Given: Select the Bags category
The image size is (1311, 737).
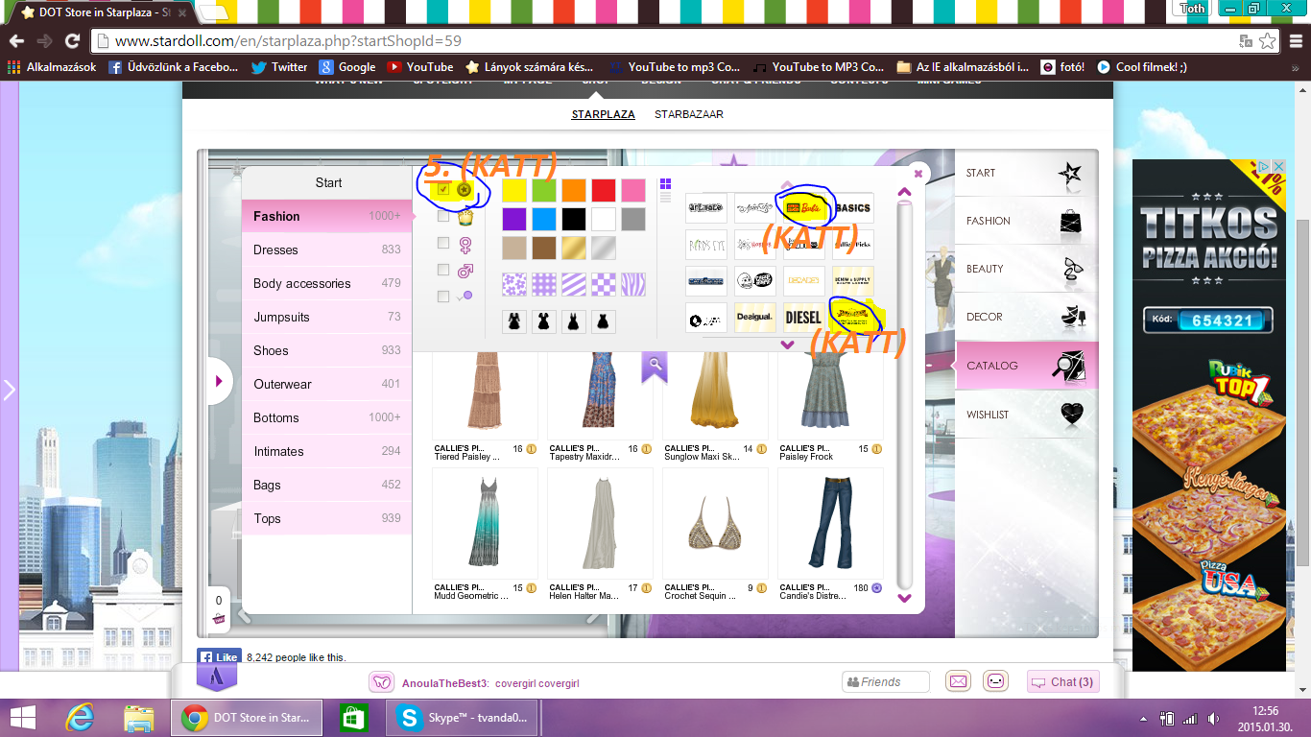Looking at the screenshot, I should 327,485.
